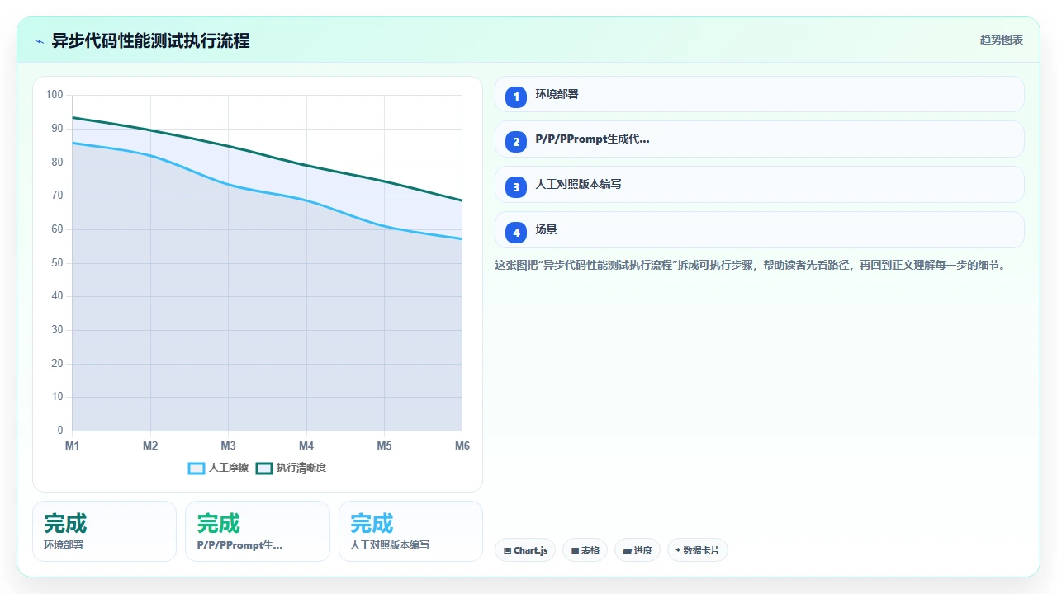Click the 0 y-axis label
1057x594 pixels.
pyautogui.click(x=60, y=431)
